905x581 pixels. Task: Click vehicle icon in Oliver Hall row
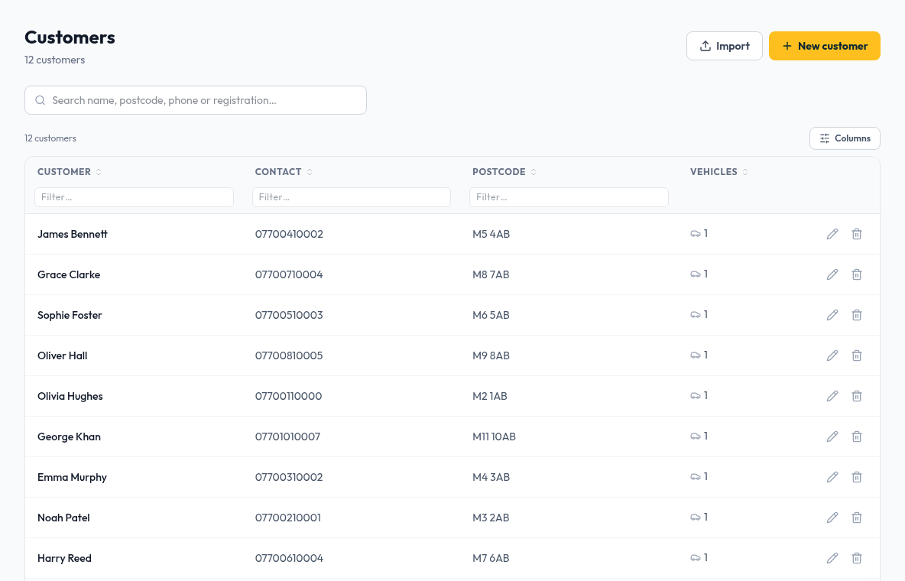click(696, 355)
